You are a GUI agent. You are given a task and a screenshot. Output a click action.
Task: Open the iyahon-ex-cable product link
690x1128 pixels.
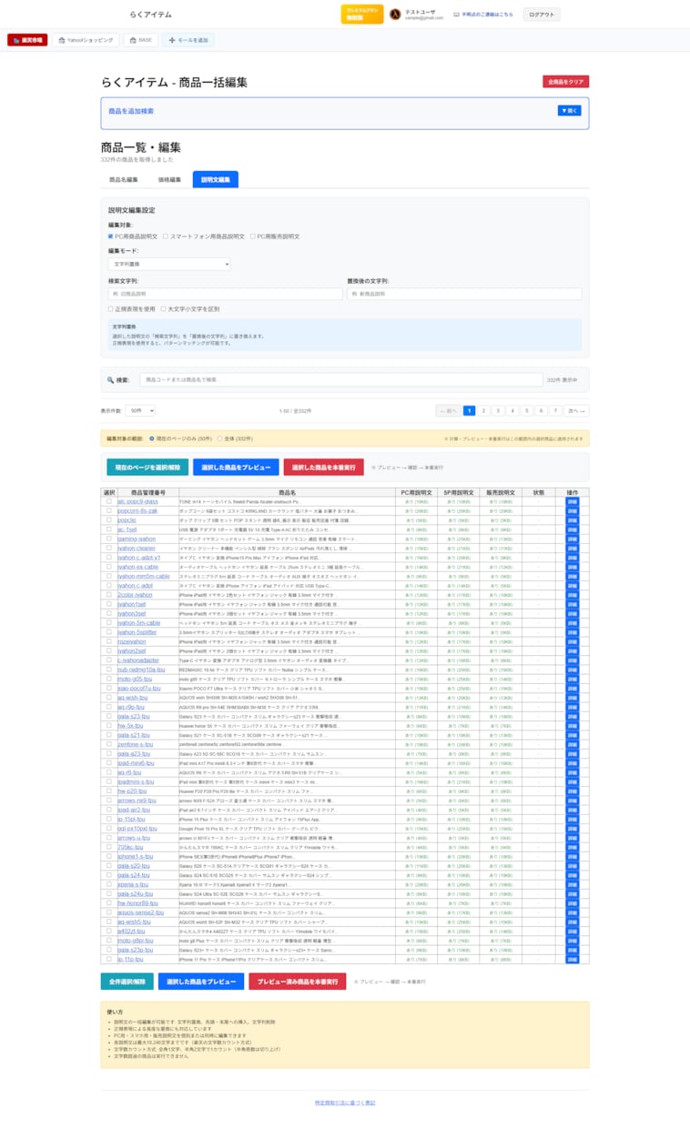tap(138, 567)
